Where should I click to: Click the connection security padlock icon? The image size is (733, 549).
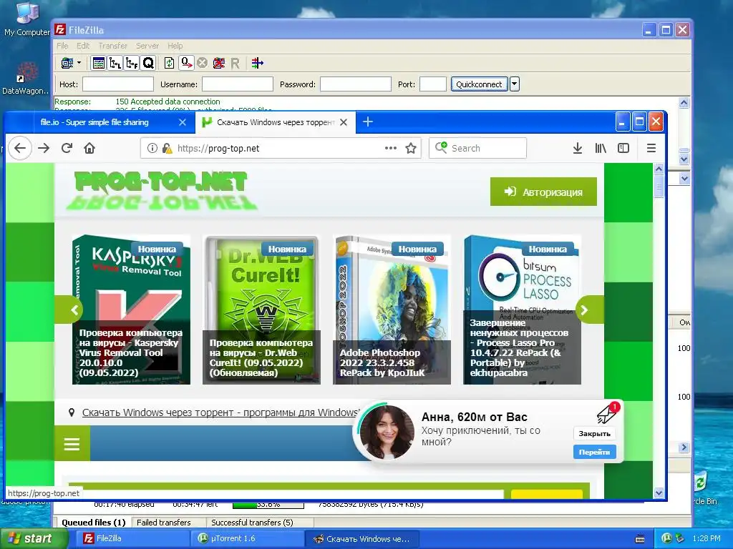click(x=167, y=149)
